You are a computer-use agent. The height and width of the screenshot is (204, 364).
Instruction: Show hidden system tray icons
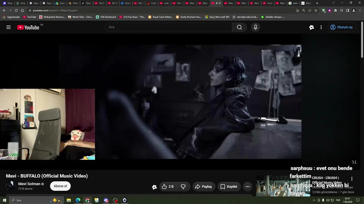(314, 200)
